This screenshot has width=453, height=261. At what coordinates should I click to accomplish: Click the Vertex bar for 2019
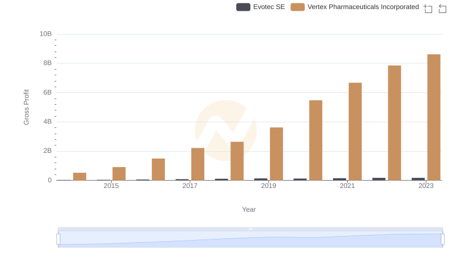point(276,154)
